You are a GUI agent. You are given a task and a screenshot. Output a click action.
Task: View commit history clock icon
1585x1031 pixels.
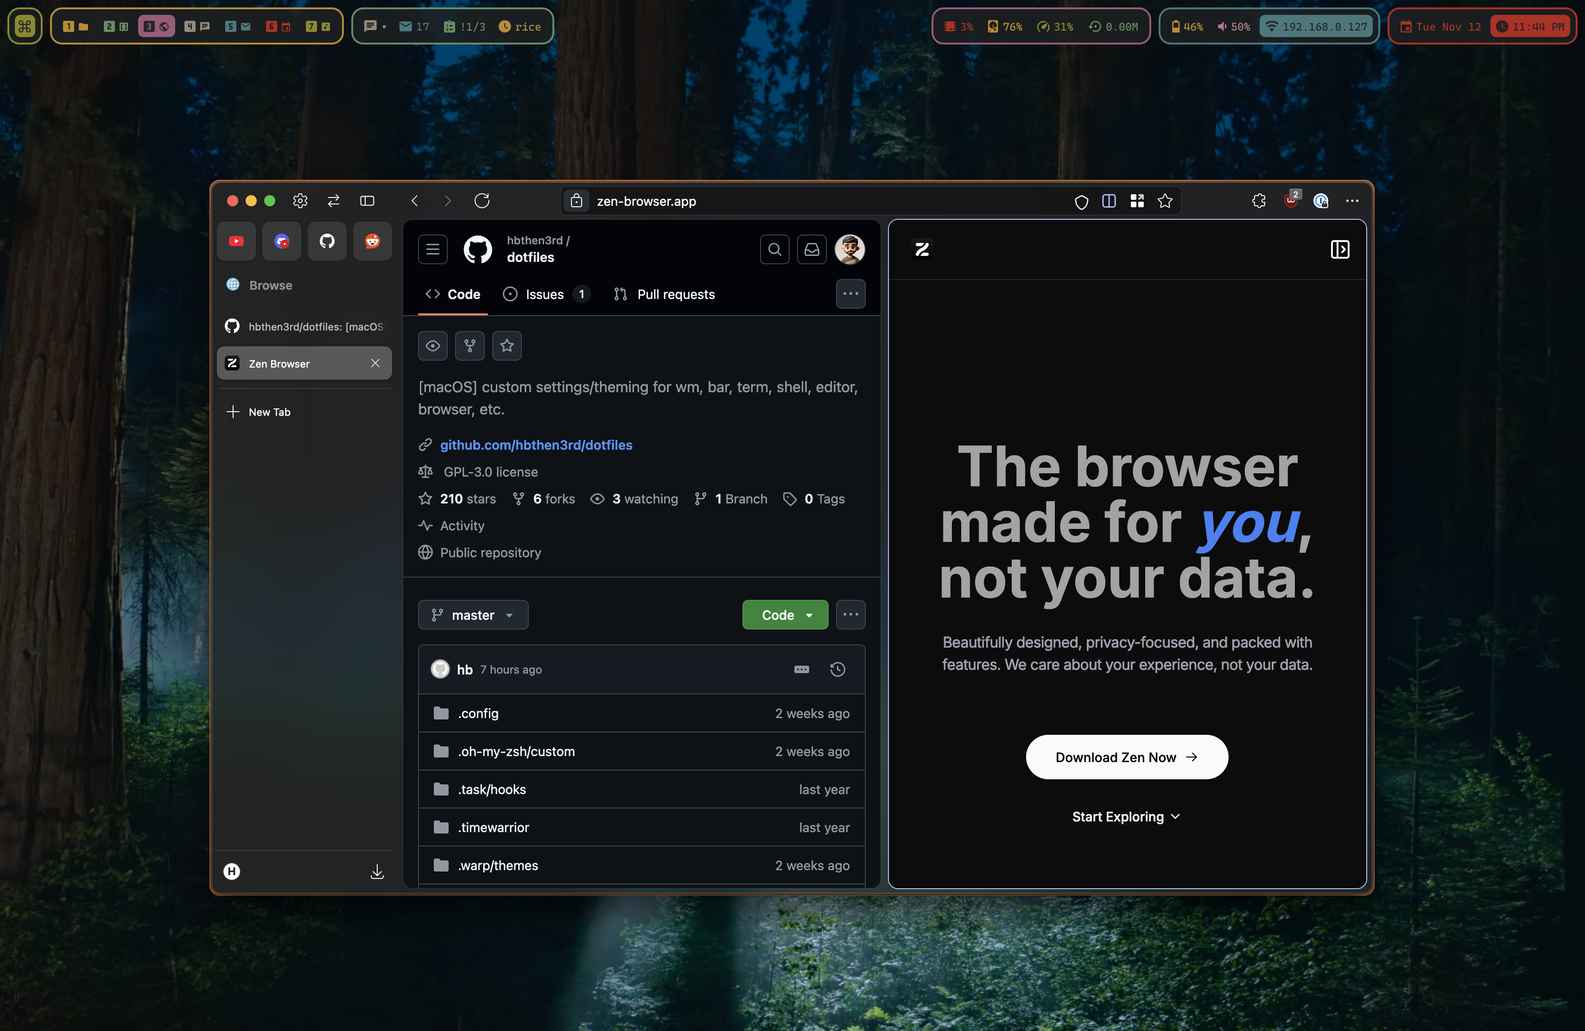coord(838,669)
